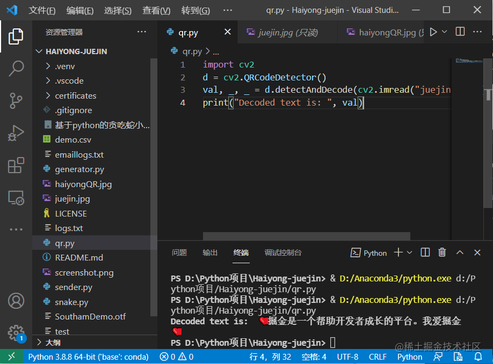
Task: Open the Explorer view in activity bar
Action: [16, 36]
